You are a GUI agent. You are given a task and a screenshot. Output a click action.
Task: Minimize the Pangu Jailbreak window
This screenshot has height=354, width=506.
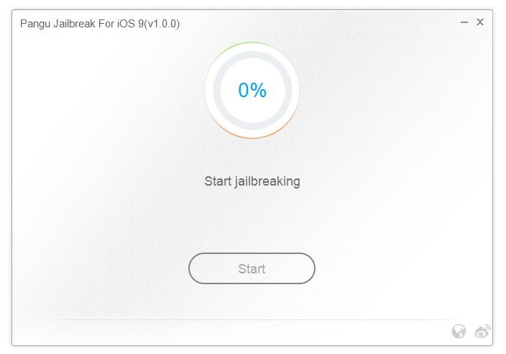[464, 22]
